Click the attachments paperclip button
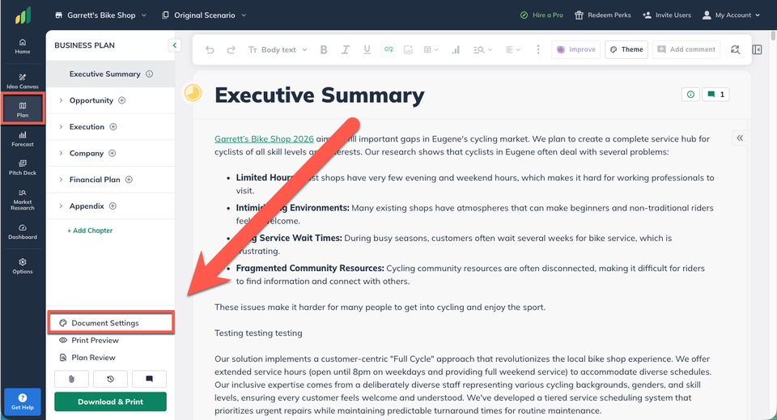 coord(71,379)
